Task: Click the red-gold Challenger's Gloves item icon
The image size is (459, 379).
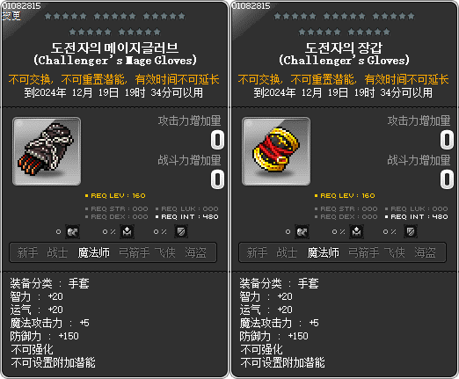Action: (276, 151)
